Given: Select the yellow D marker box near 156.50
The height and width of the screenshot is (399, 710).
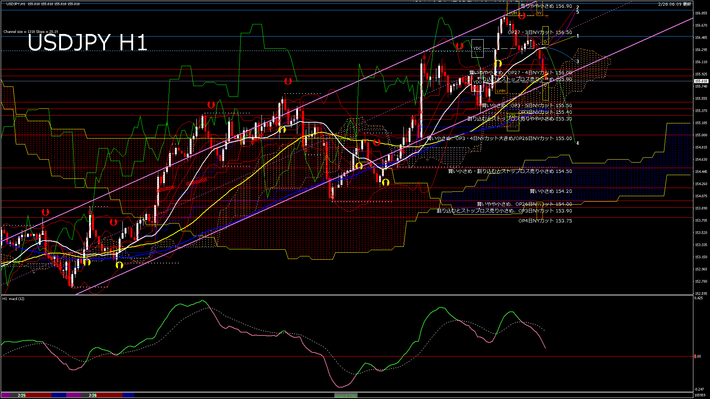Looking at the screenshot, I should [545, 41].
